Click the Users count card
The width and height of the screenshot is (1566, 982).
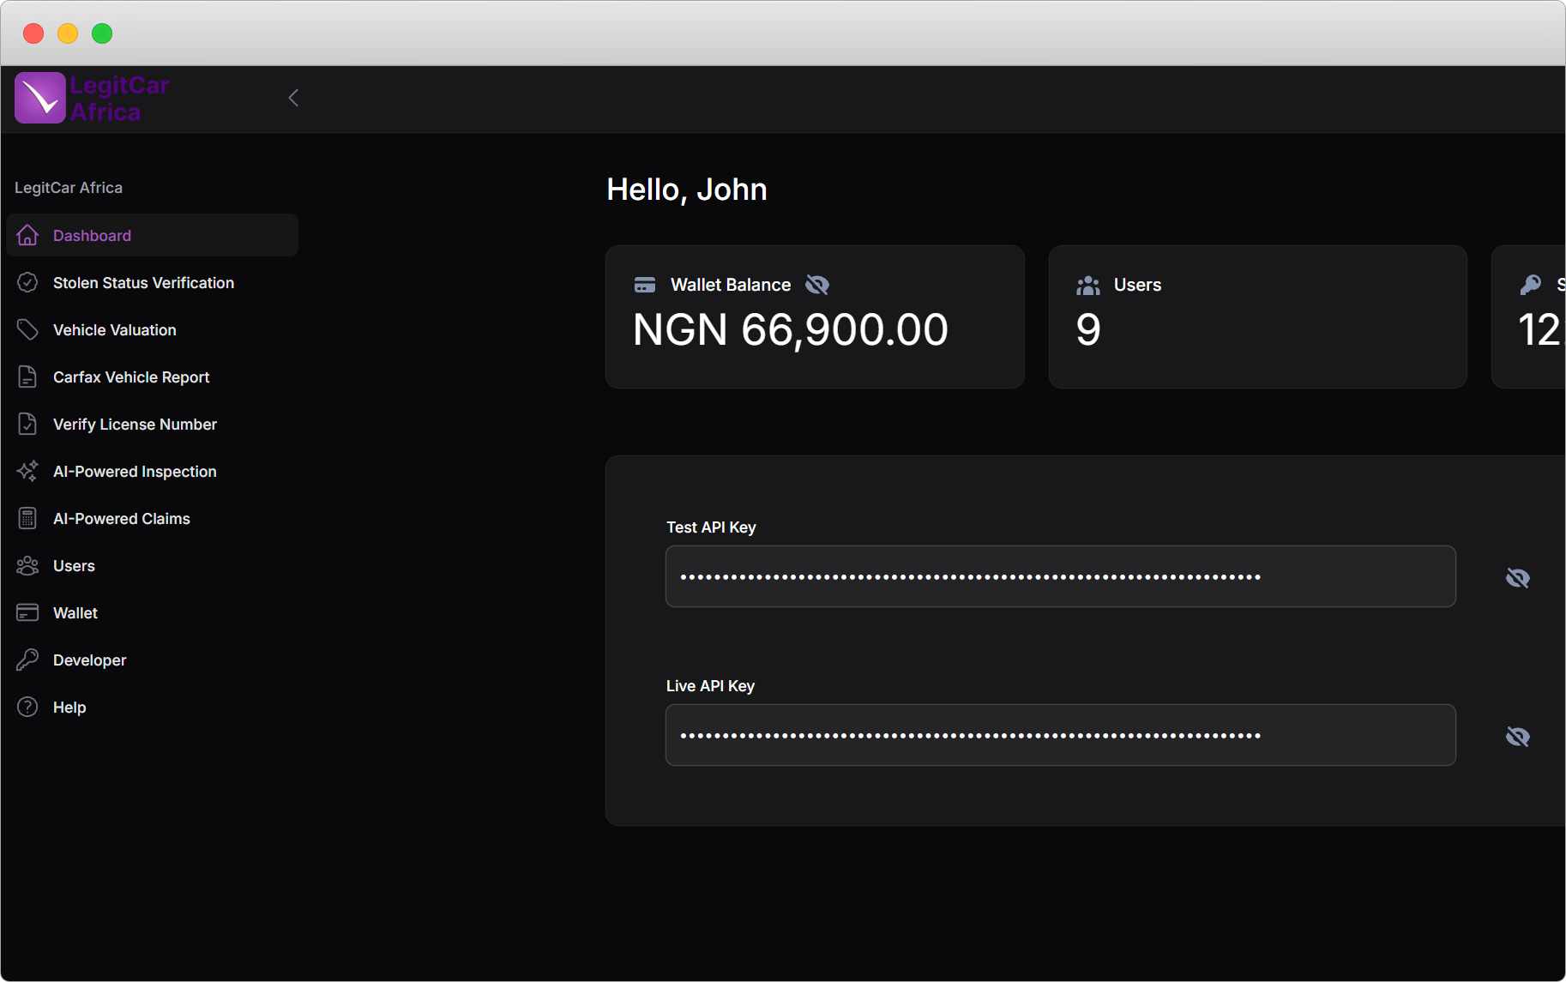coord(1257,317)
